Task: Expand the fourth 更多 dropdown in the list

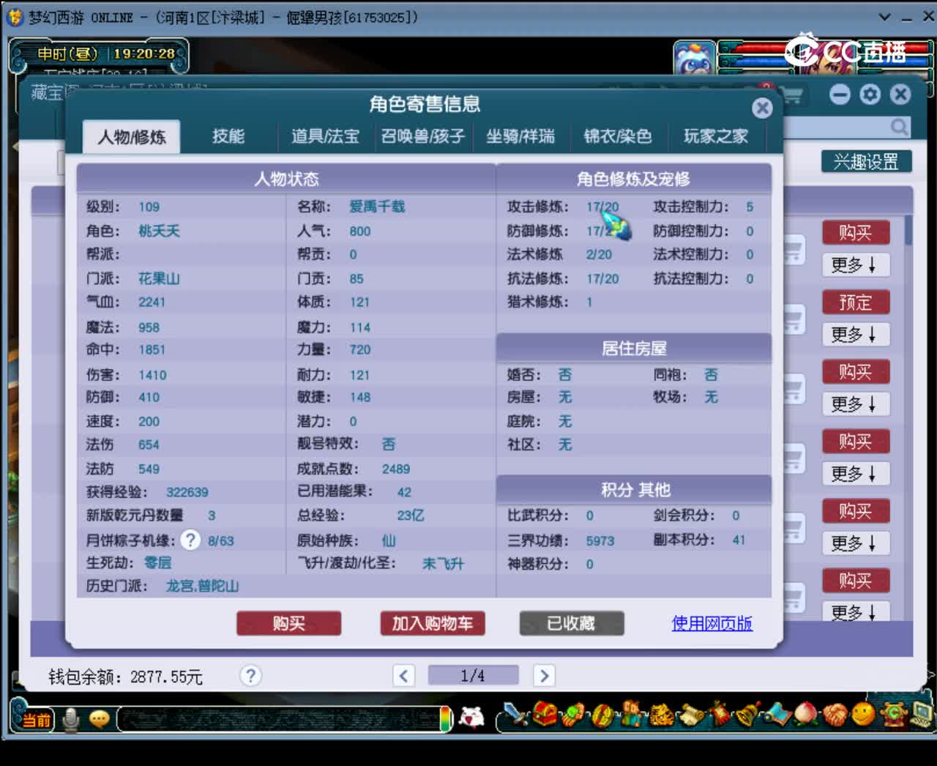Action: point(855,474)
